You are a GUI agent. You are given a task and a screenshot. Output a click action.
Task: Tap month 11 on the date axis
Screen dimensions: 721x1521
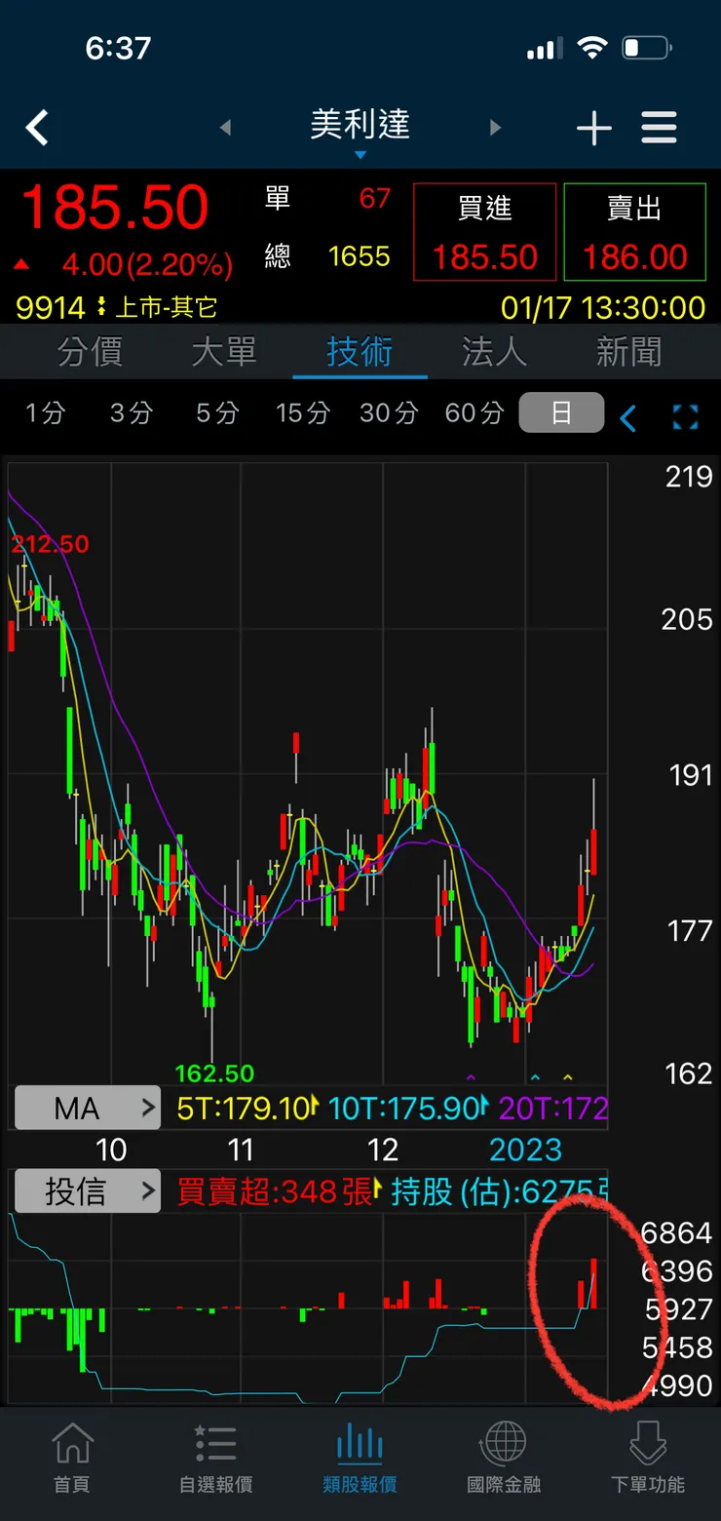point(240,1150)
